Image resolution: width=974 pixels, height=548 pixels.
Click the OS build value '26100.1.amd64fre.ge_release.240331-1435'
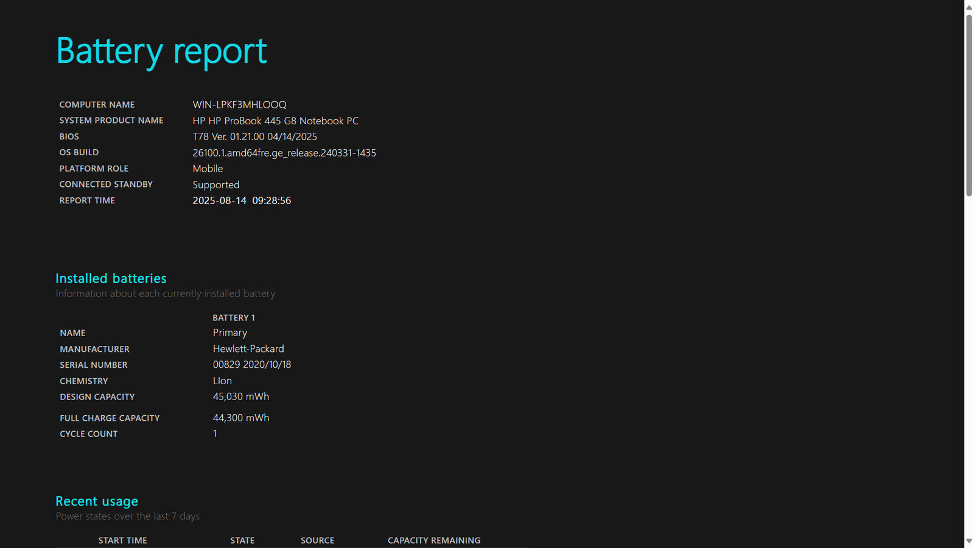point(284,153)
